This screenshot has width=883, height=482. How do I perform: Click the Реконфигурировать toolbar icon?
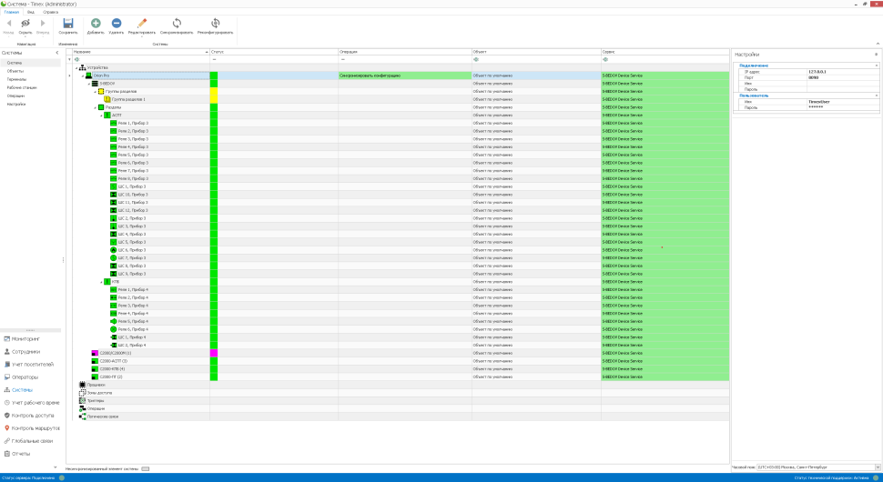pyautogui.click(x=215, y=23)
